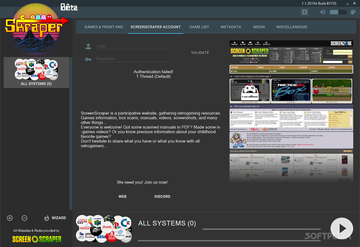Viewport: 360px width, 247px height.
Task: Open the Metadata tab
Action: pyautogui.click(x=231, y=27)
